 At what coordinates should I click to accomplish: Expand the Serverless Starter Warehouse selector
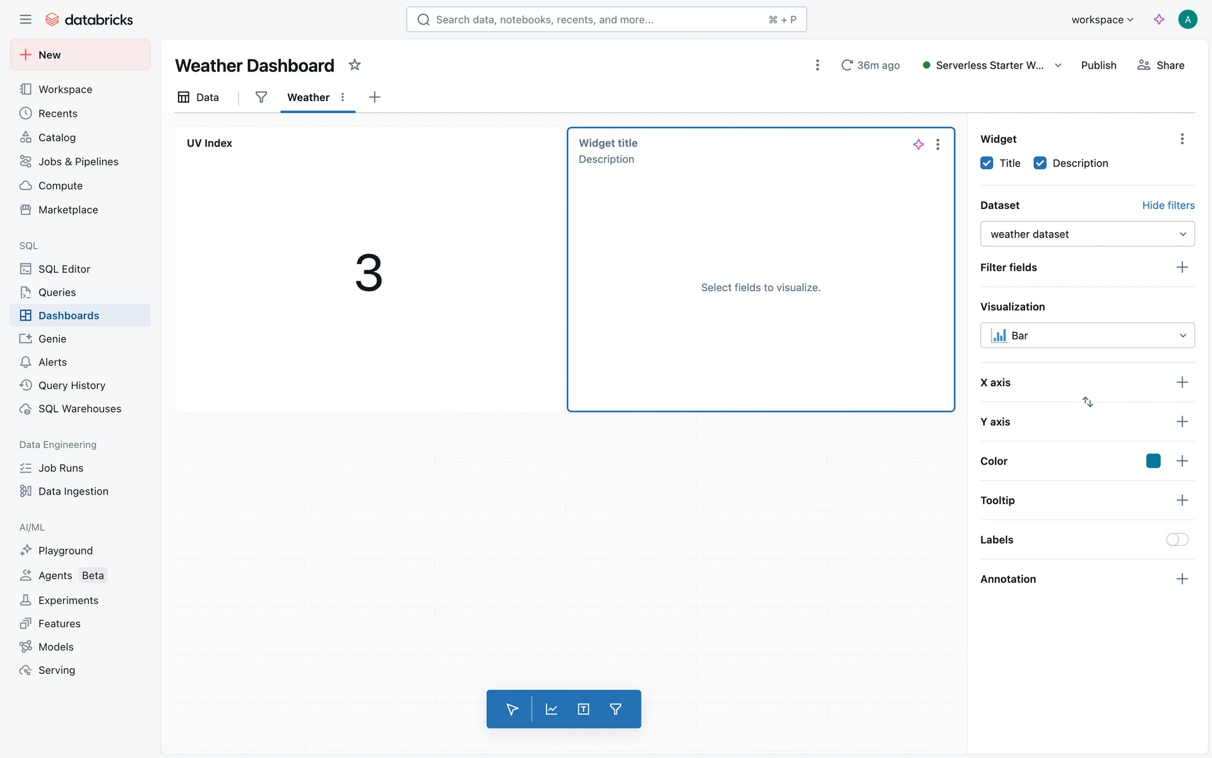(x=1057, y=65)
